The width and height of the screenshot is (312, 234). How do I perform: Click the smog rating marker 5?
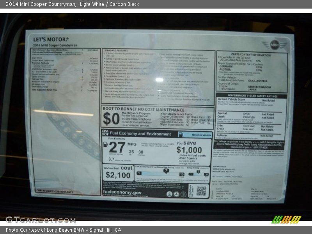pos(198,172)
